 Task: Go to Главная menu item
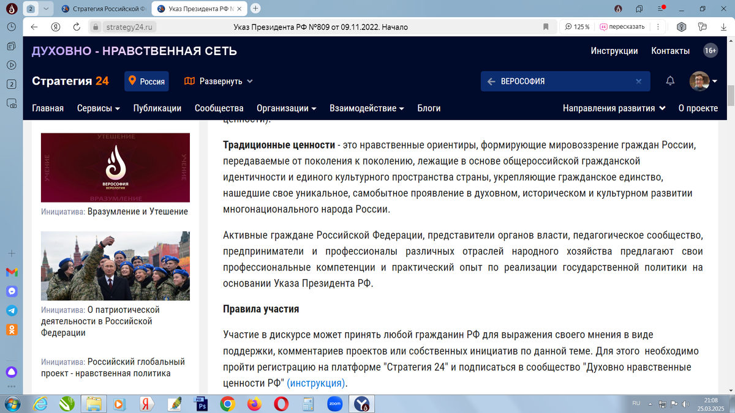[48, 108]
